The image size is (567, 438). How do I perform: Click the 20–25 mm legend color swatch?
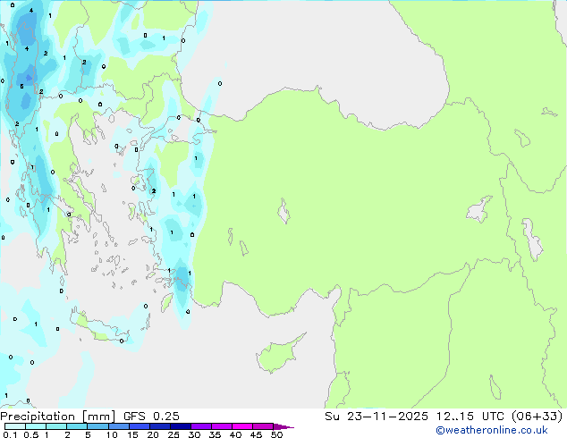[x=159, y=426]
